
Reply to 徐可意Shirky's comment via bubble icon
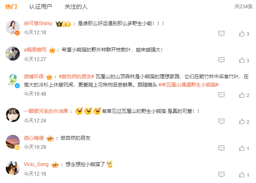coord(221,33)
